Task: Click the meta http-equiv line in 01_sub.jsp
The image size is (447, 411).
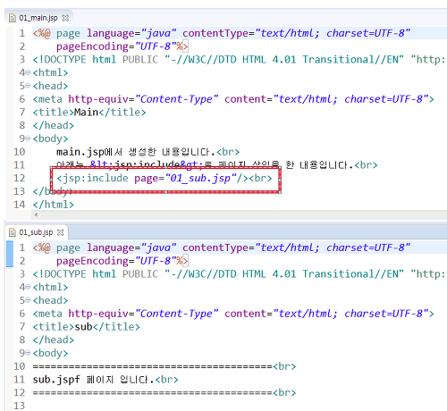Action: tap(233, 314)
